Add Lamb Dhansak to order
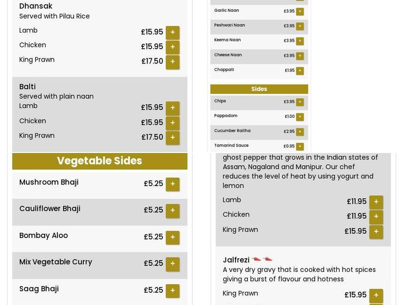Screen dimensions: 406x305 point(173,32)
